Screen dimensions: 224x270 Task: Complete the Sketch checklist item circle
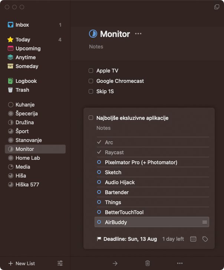coord(99,172)
